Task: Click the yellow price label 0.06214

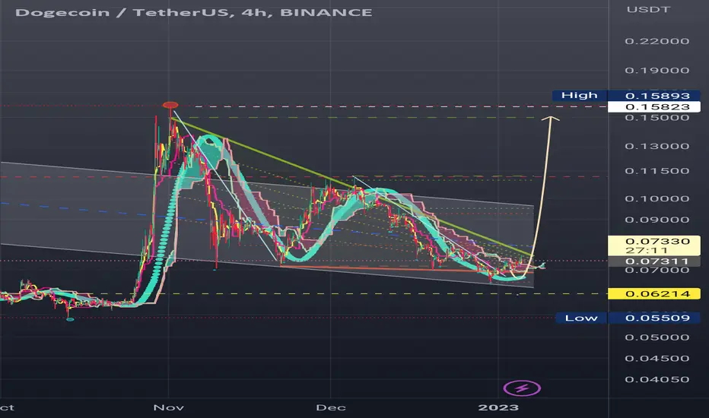Action: (653, 293)
